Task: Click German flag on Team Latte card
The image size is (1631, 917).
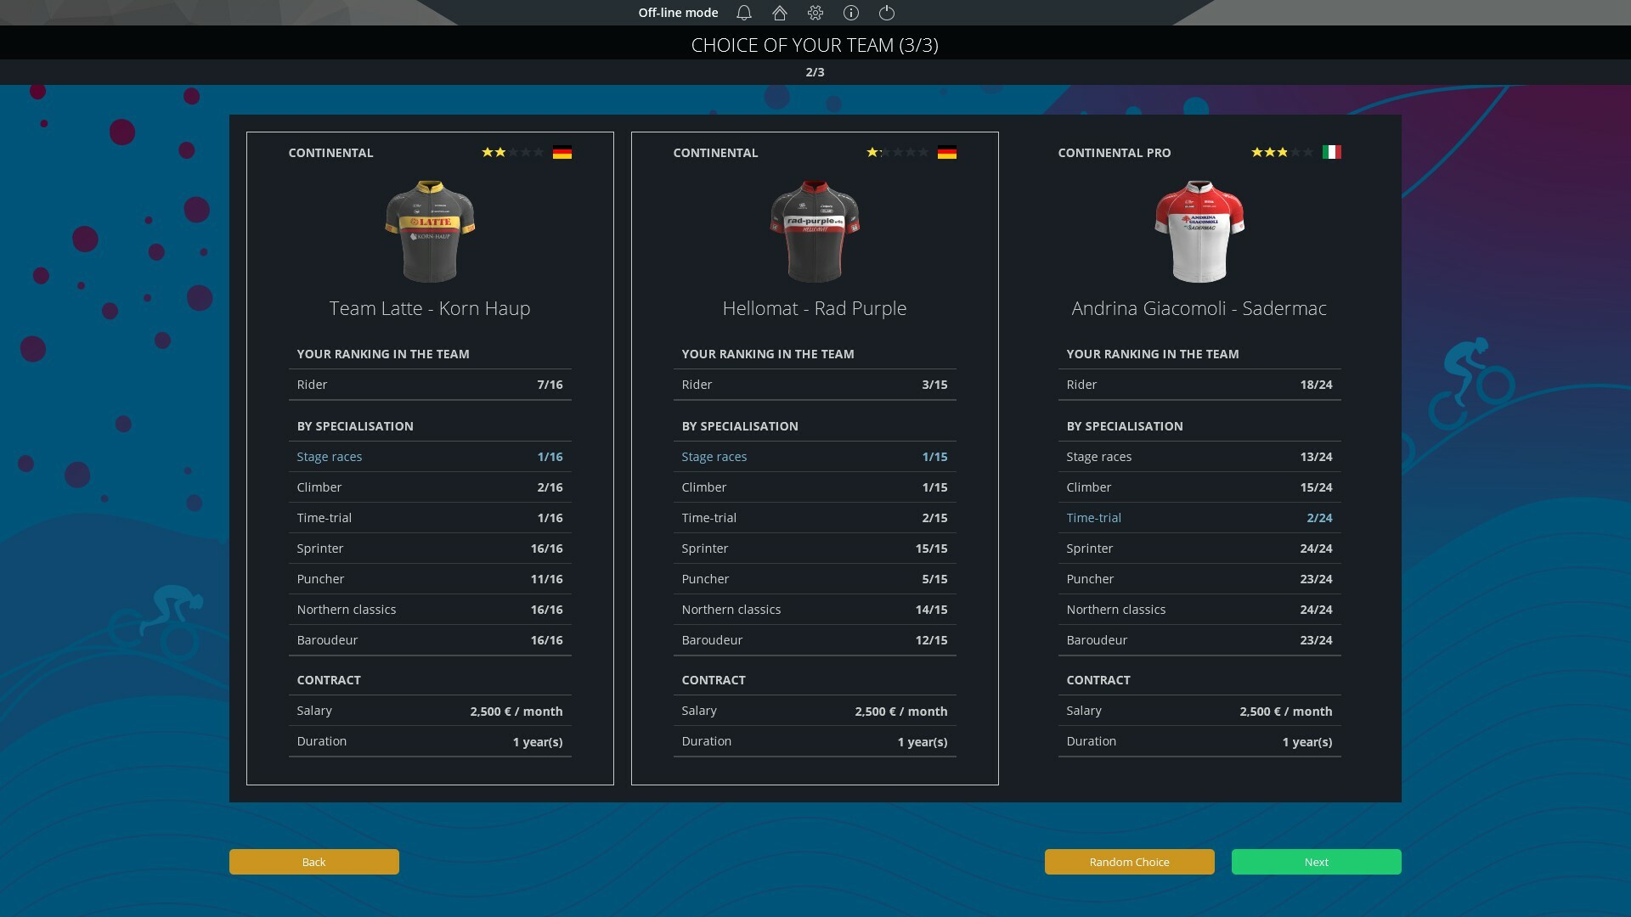Action: [x=562, y=152]
